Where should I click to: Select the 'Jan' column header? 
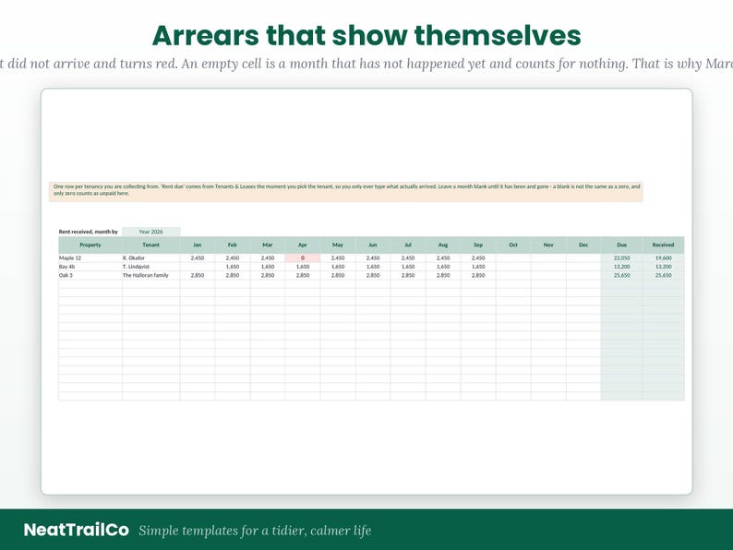(x=198, y=245)
